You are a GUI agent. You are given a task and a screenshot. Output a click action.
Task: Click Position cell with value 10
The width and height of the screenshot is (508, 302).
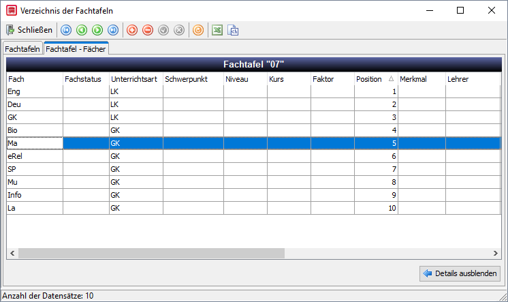pyautogui.click(x=376, y=208)
